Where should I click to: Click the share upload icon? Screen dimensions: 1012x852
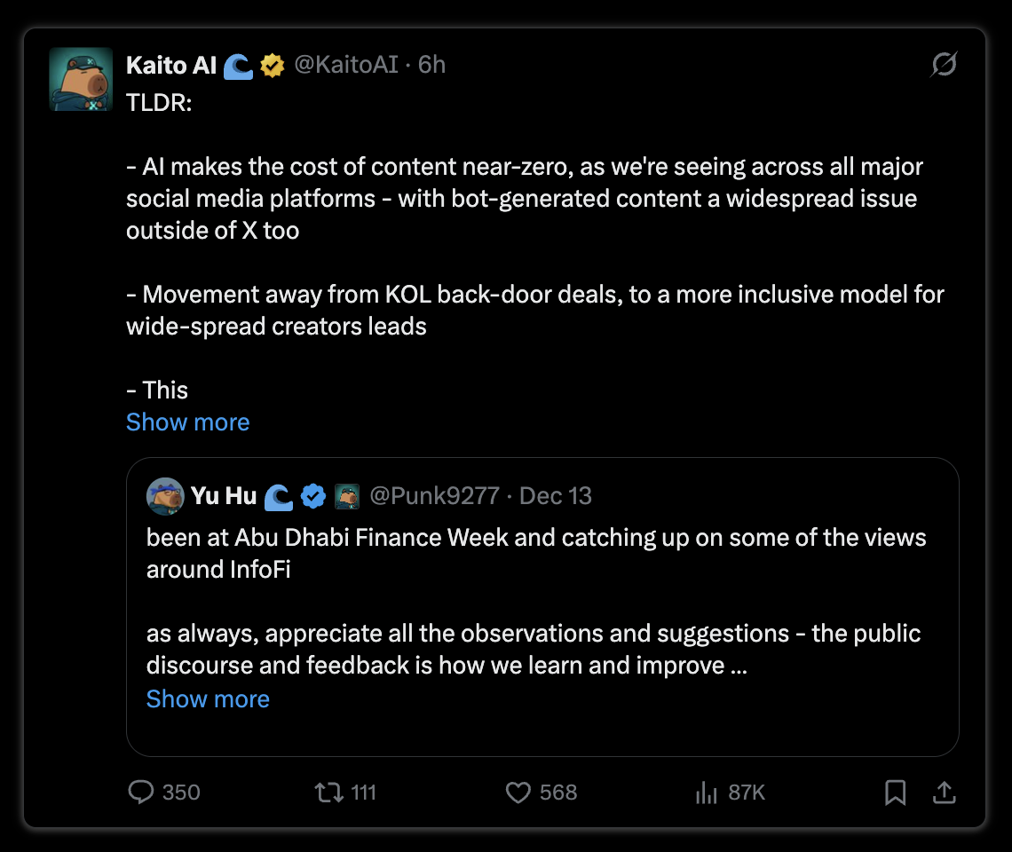(x=945, y=792)
